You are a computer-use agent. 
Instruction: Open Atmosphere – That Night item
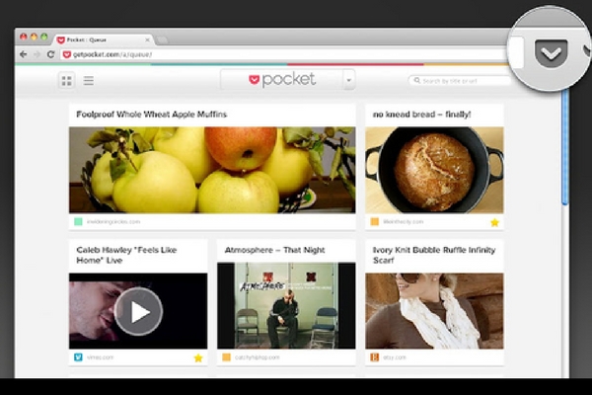tap(274, 250)
